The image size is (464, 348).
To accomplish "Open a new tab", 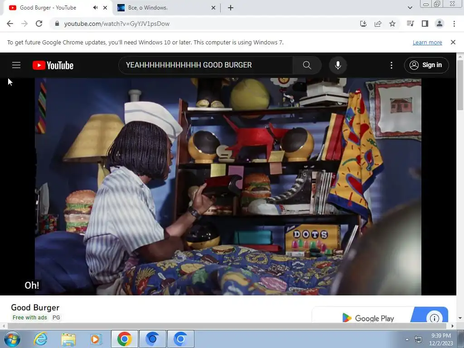I will [x=231, y=8].
